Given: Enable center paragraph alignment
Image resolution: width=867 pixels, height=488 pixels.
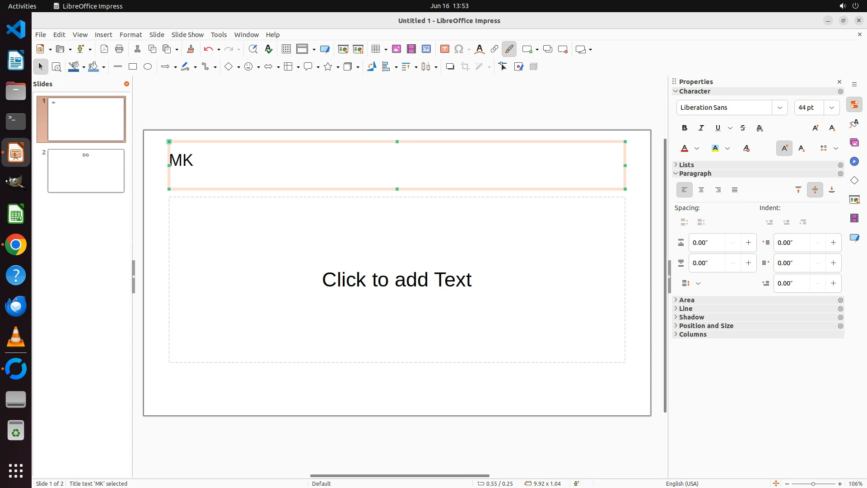Looking at the screenshot, I should point(701,190).
